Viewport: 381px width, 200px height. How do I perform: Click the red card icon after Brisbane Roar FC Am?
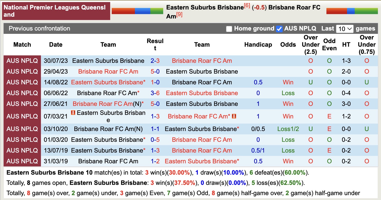(x=234, y=116)
